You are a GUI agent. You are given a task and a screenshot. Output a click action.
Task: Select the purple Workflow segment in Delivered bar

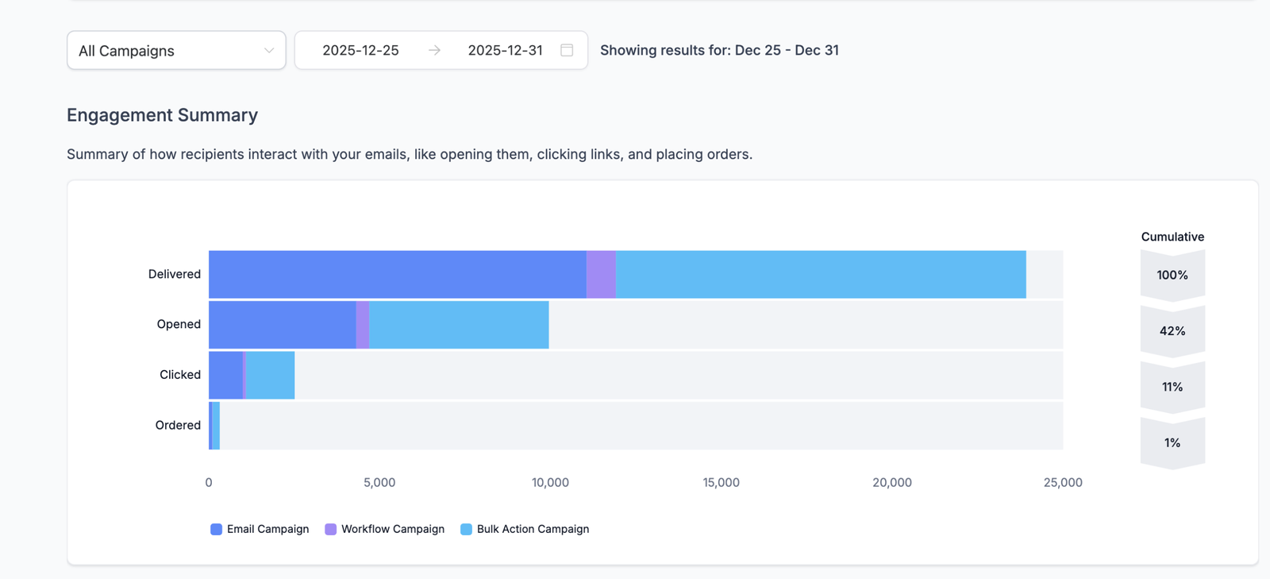(x=601, y=275)
